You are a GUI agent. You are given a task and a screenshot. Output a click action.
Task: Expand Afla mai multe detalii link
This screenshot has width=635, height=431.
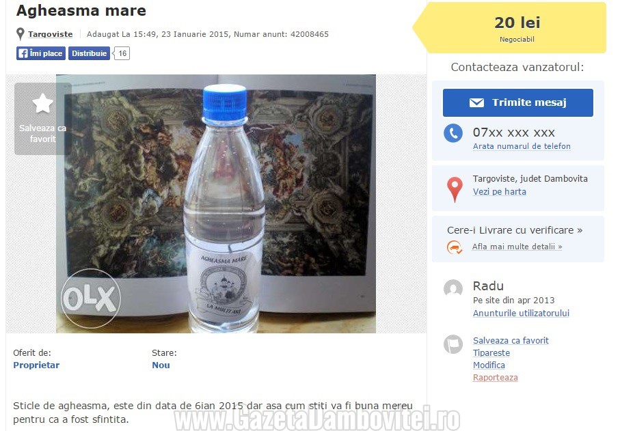[x=517, y=247]
